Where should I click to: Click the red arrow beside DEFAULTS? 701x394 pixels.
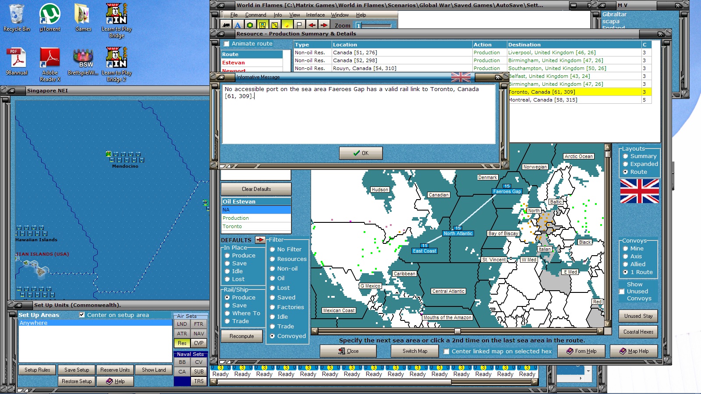click(x=260, y=240)
